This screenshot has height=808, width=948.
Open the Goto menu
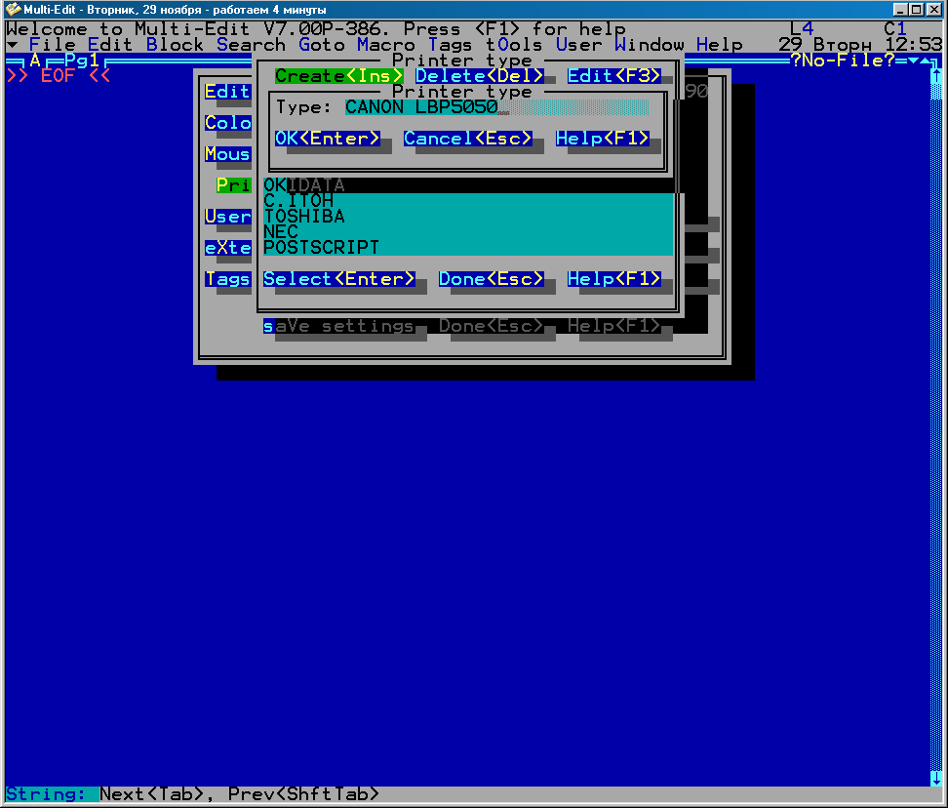322,45
